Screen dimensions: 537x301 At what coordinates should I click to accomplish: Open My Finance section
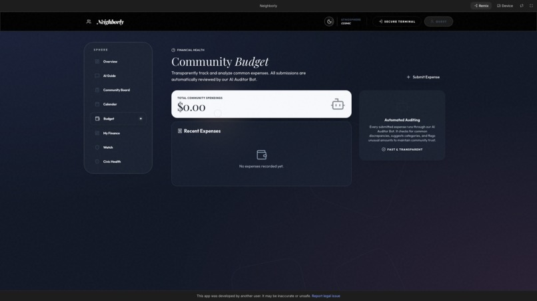click(118, 134)
